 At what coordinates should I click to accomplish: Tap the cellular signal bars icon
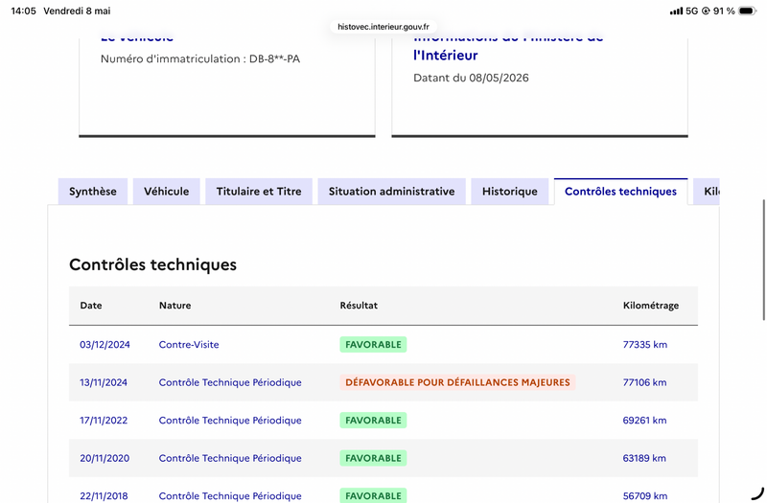coord(676,11)
